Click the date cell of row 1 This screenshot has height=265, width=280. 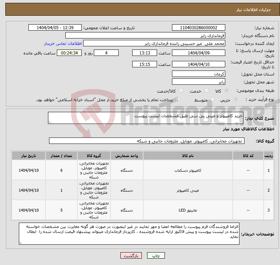click(28, 170)
